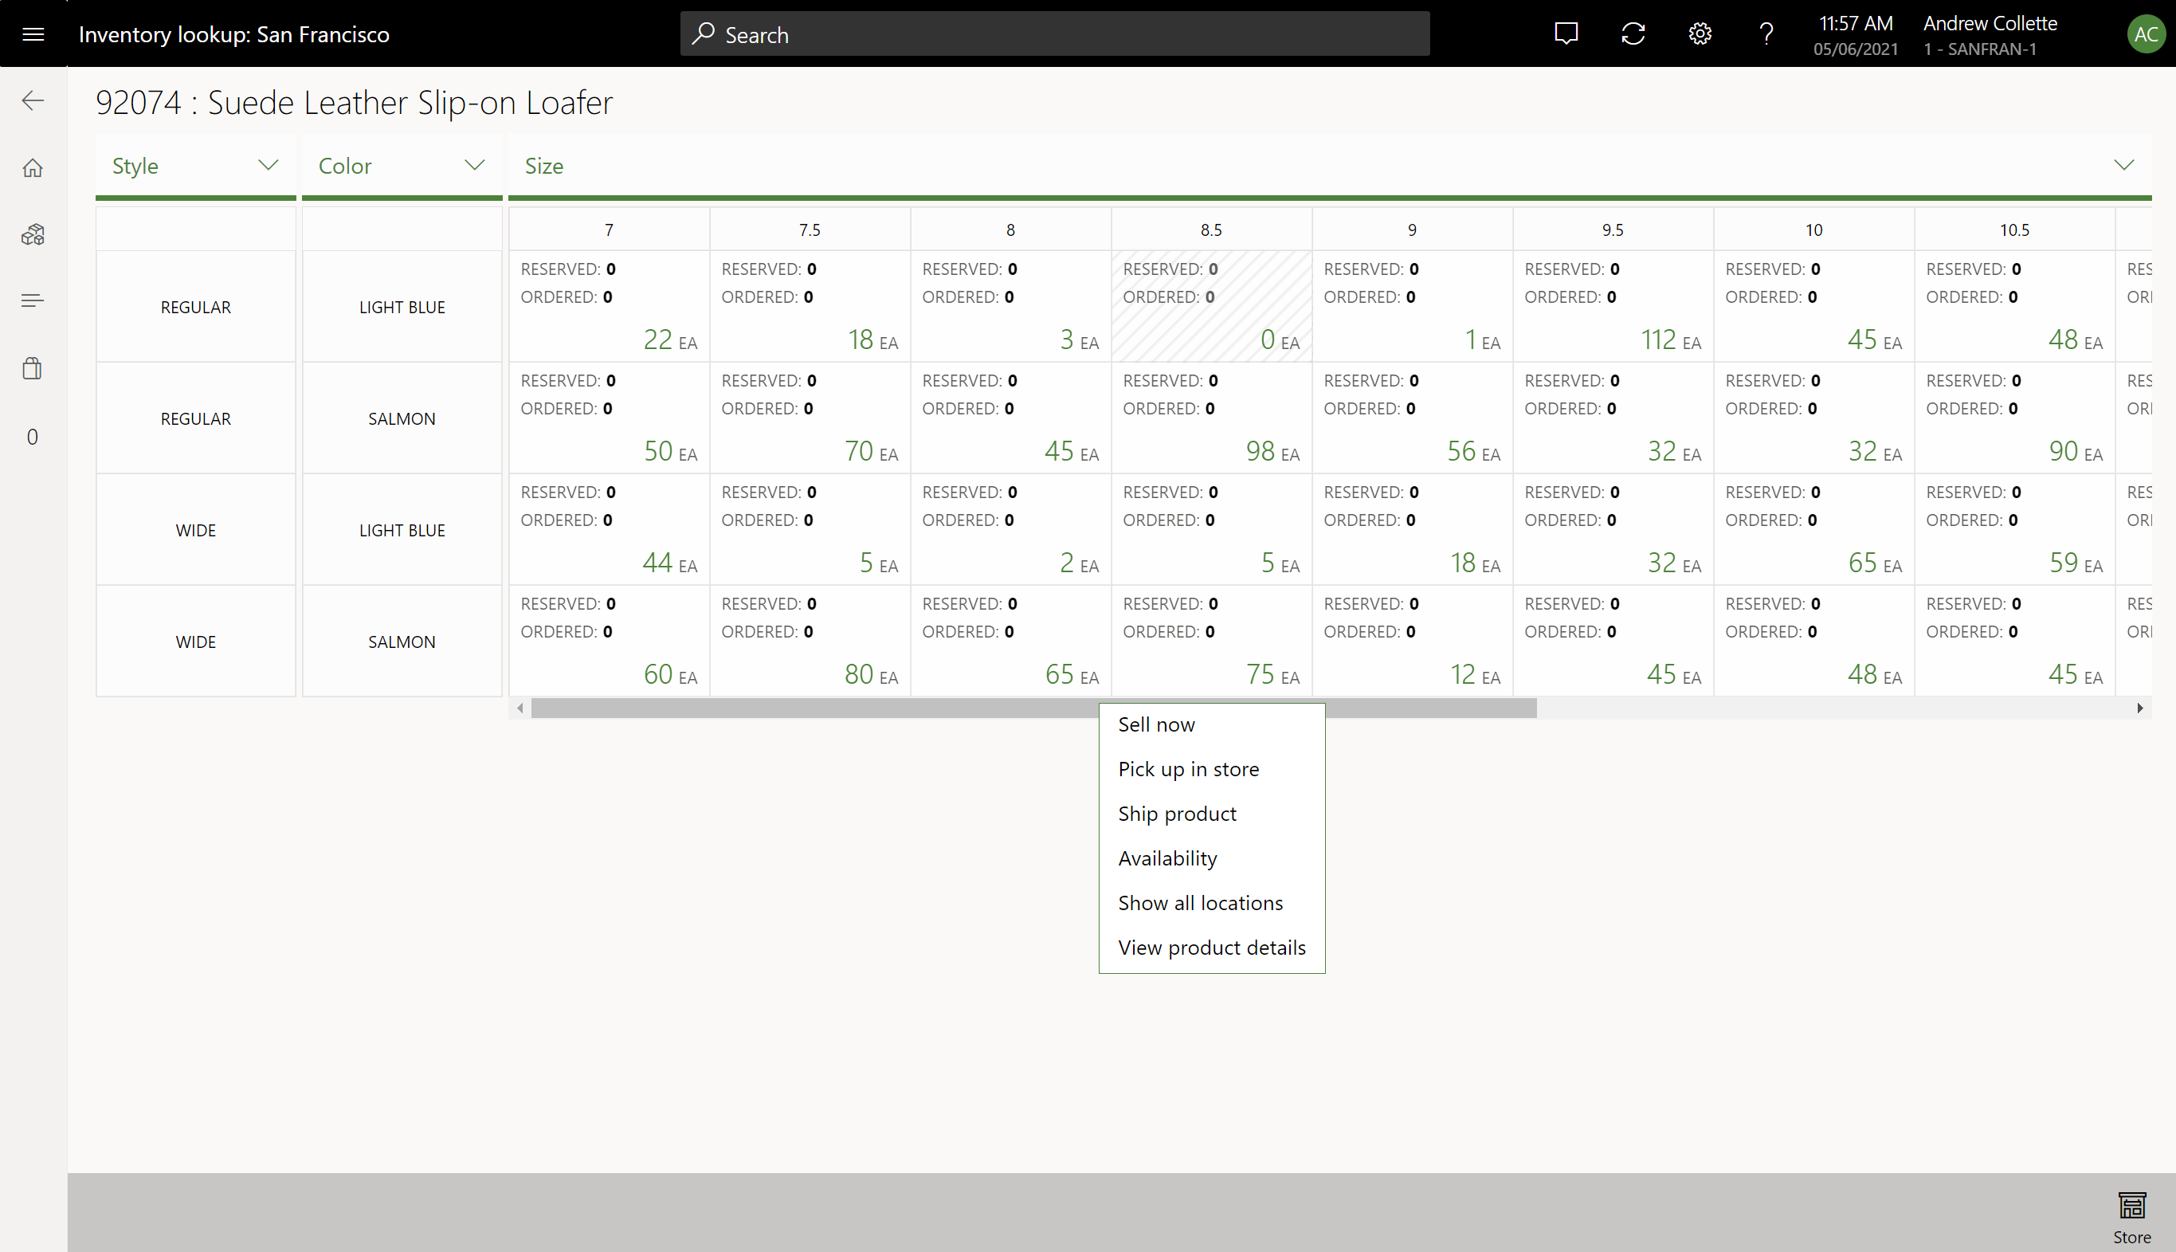2176x1252 pixels.
Task: Expand the Size filter dropdown
Action: tap(2125, 164)
